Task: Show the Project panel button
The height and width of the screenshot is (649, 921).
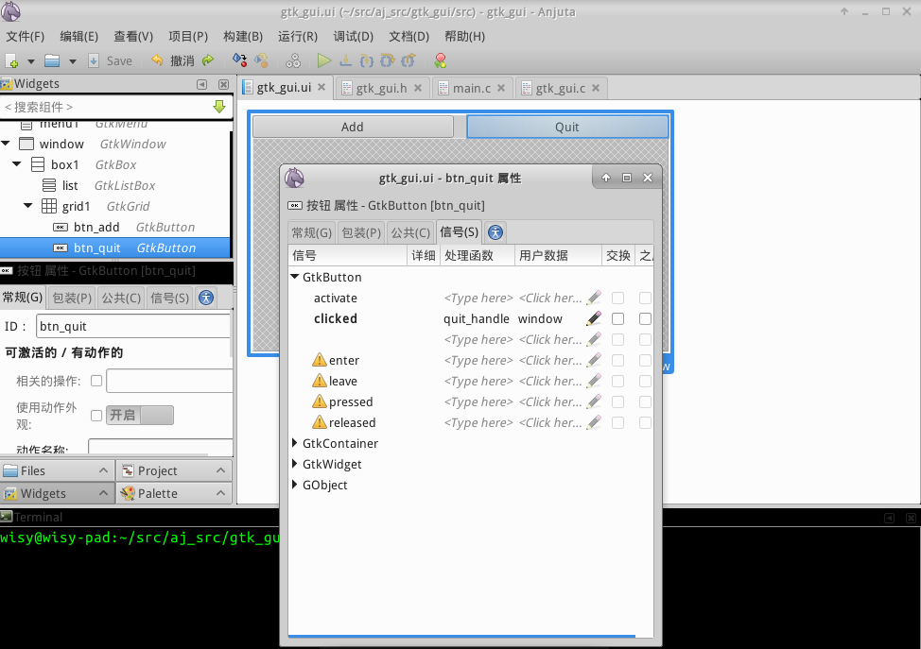Action: pos(174,470)
